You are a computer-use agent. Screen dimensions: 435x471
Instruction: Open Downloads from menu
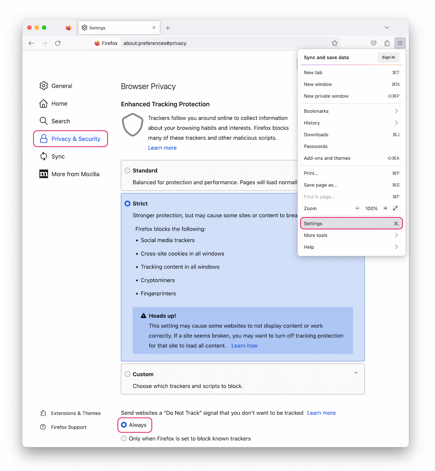point(352,134)
